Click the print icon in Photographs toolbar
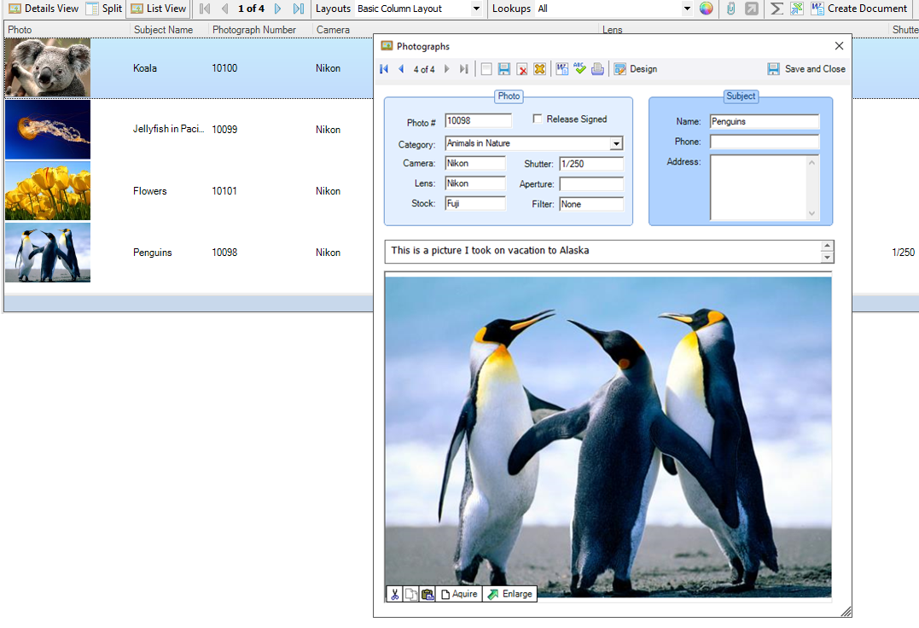Viewport: 919px width, 628px height. 597,69
